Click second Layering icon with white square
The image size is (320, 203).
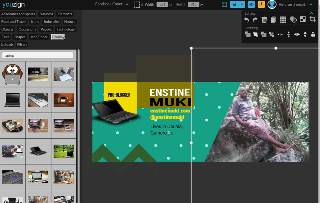pos(255,34)
